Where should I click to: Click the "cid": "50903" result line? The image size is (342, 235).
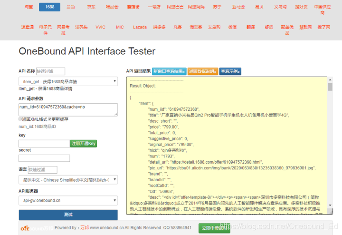[161, 191]
